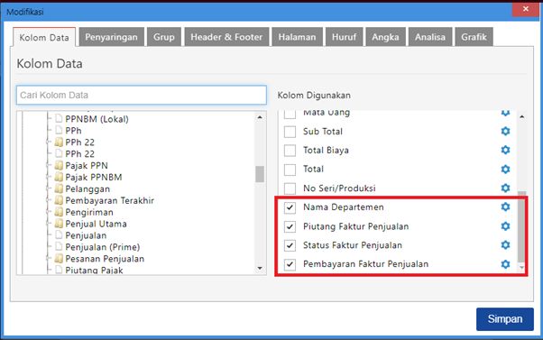Click up arrow of tree list scrollbar

click(x=260, y=118)
